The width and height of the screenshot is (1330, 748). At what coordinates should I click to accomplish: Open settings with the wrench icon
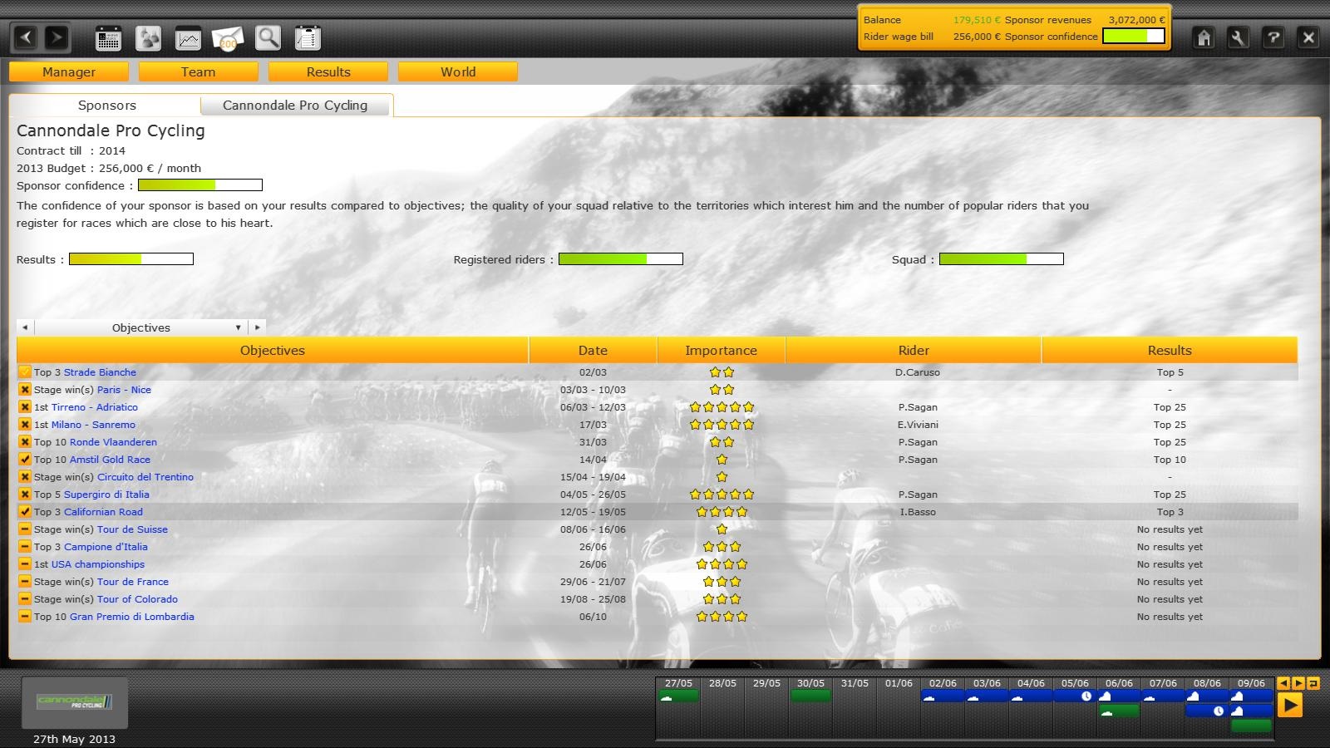pyautogui.click(x=1238, y=38)
